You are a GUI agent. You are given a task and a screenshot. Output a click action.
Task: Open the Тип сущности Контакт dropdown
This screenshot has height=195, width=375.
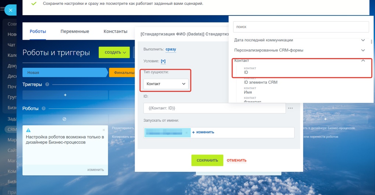166,84
